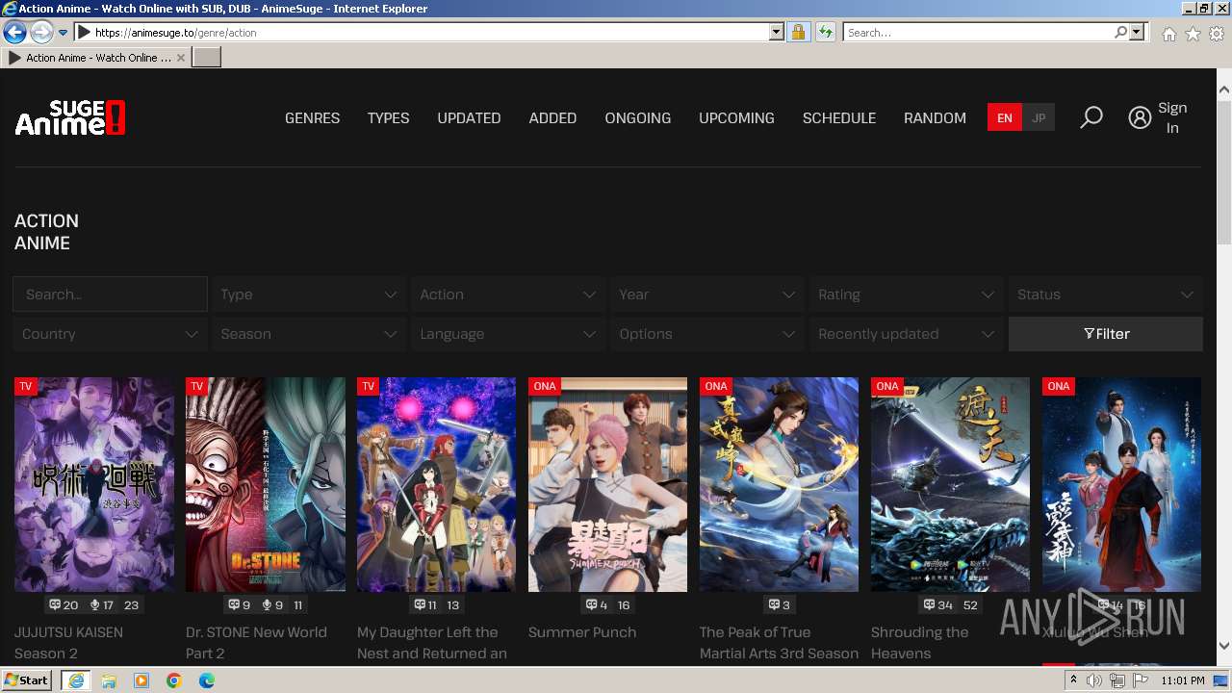Expand the Recently updated sort dropdown
Screen dimensions: 1232x693
click(x=906, y=334)
